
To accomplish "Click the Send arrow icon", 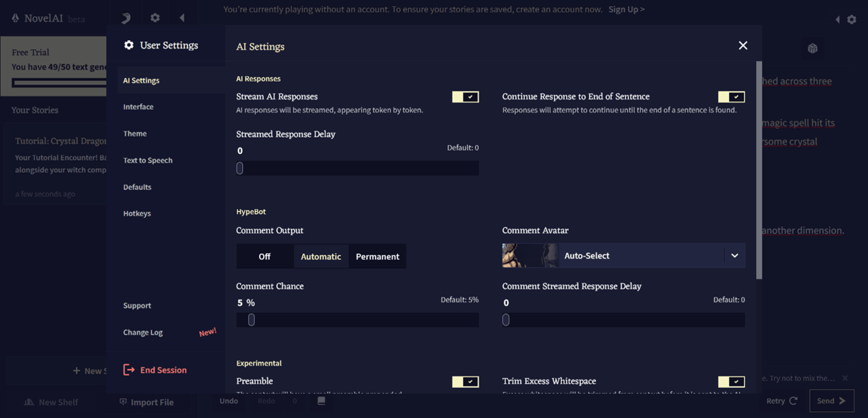I will pos(842,401).
